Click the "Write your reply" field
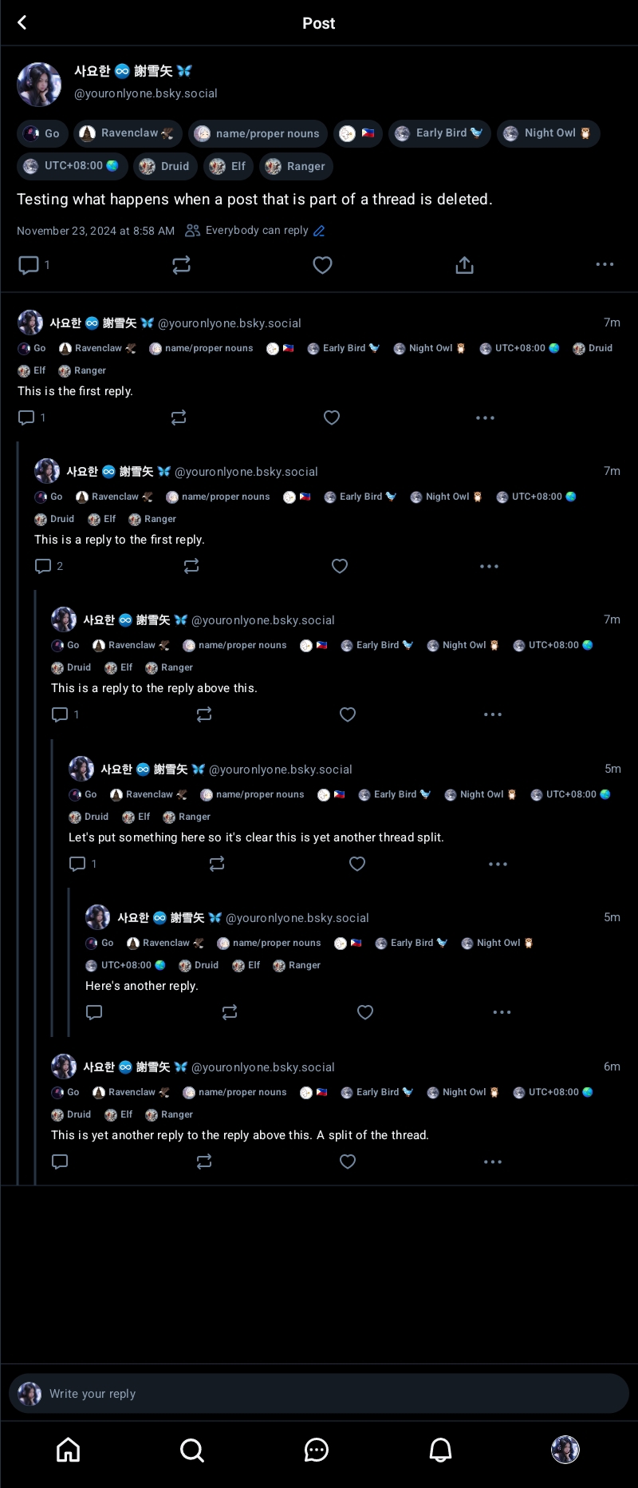Image resolution: width=638 pixels, height=1488 pixels. (x=319, y=1394)
